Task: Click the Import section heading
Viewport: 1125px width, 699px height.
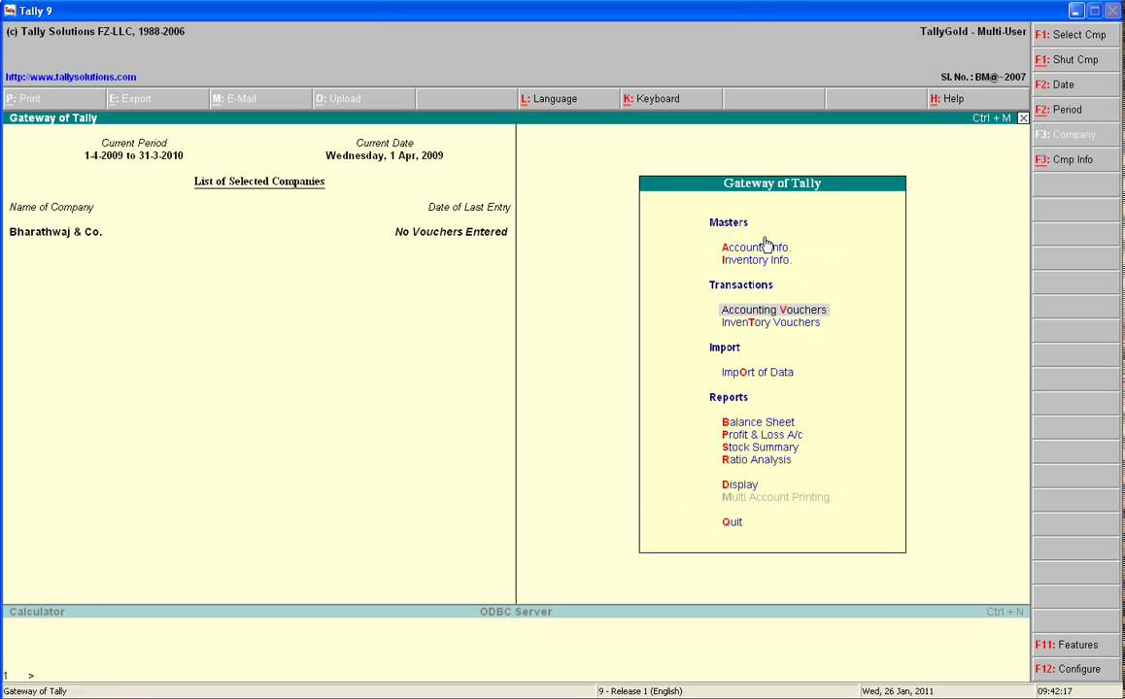Action: pyautogui.click(x=724, y=347)
